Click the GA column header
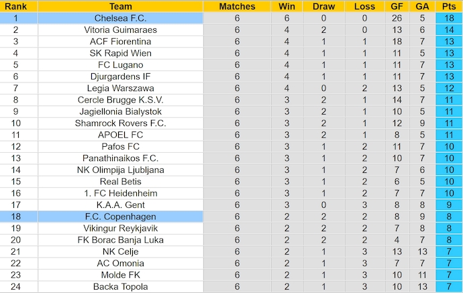 [x=421, y=6]
